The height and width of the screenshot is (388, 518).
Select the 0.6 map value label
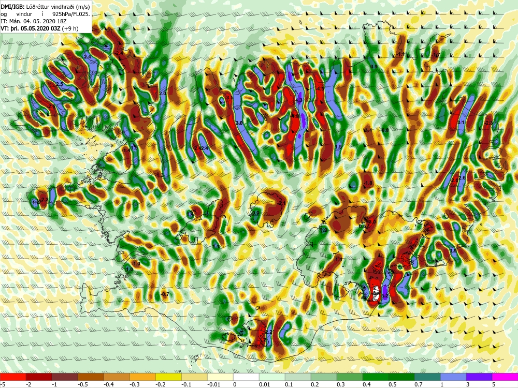click(x=363, y=227)
